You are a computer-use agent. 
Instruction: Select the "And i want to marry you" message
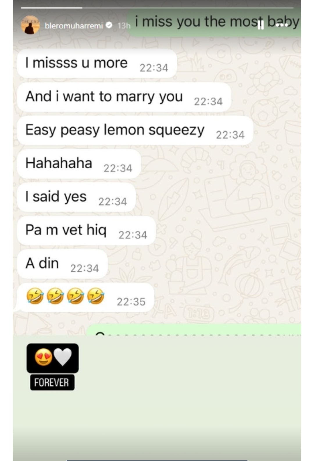click(124, 97)
